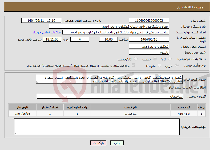Click the طبقه بندی موضوعی label

tap(192, 59)
